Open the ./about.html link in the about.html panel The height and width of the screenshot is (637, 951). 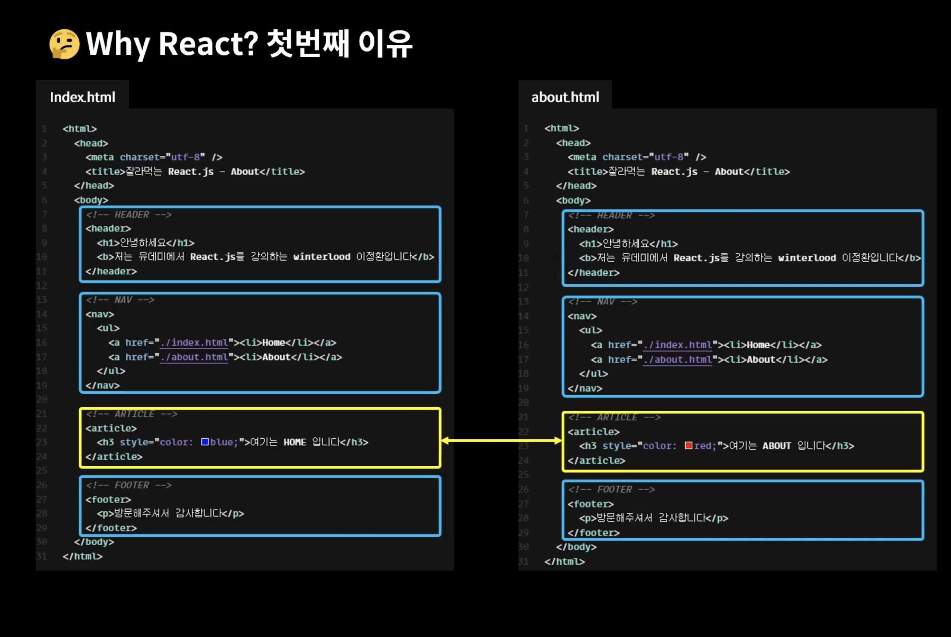click(x=677, y=359)
